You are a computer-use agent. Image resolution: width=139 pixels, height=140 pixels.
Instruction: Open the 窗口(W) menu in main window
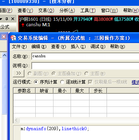click(110, 11)
